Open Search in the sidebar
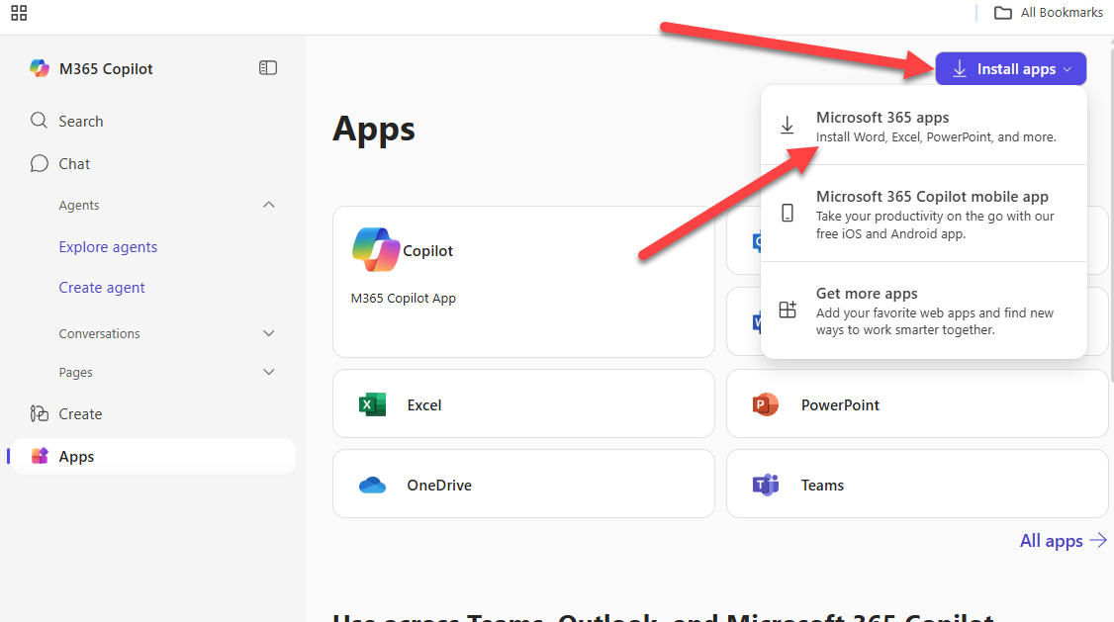This screenshot has width=1114, height=622. click(x=80, y=122)
